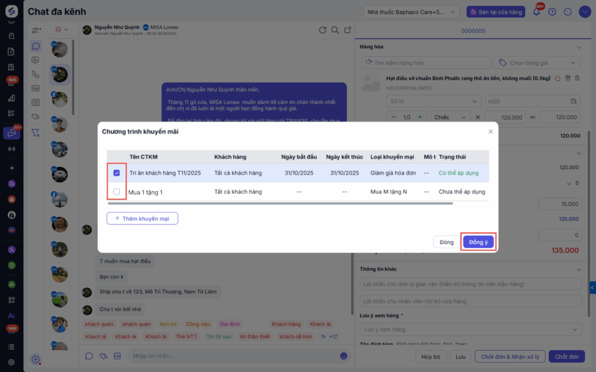596x372 pixels.
Task: Open the Nhà thuốc Baphaco Care store dropdown
Action: pyautogui.click(x=411, y=12)
